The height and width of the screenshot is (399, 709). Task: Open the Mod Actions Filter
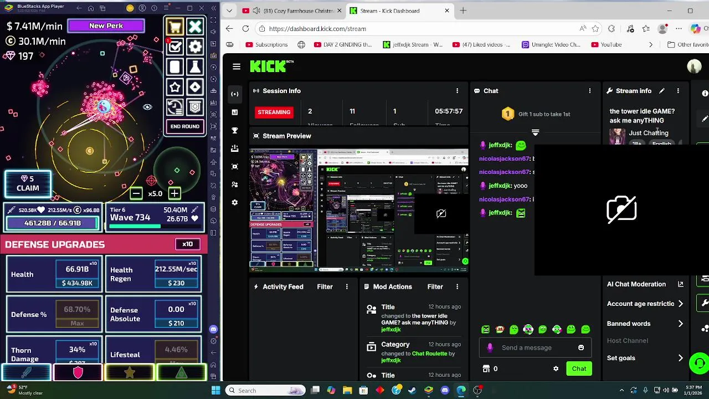[435, 287]
